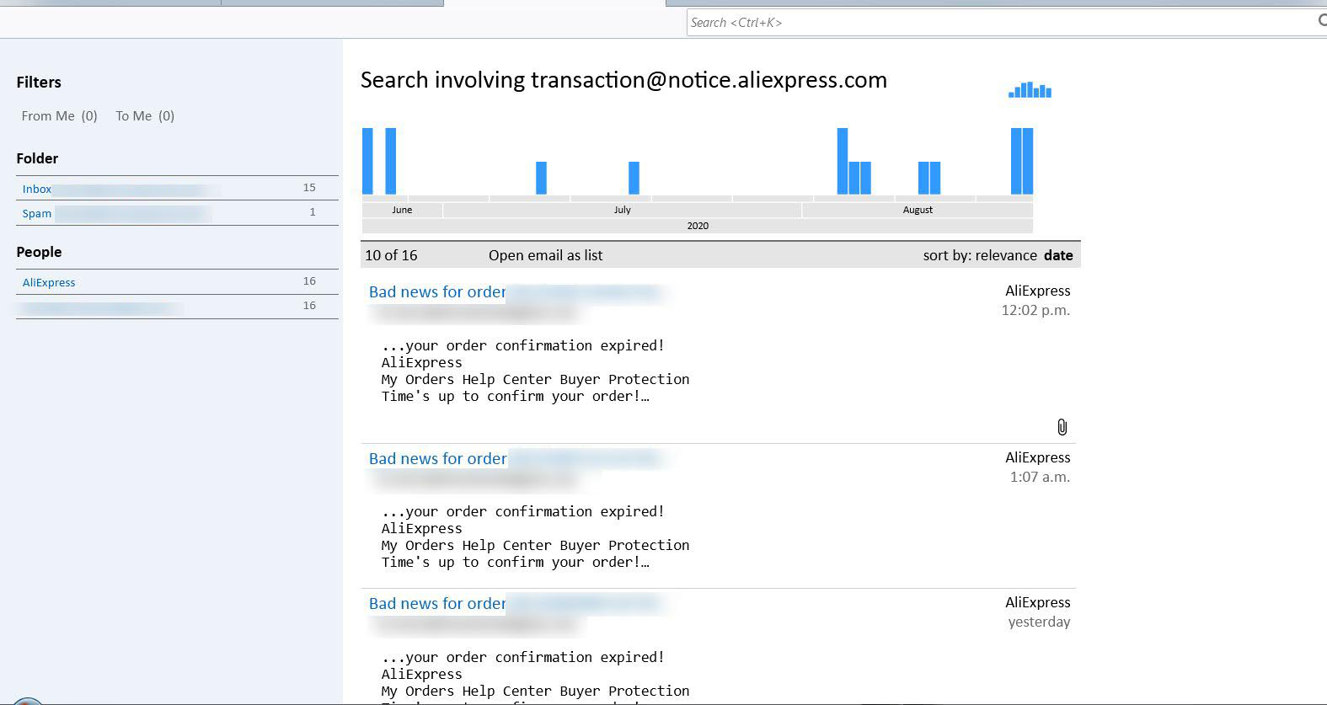Image resolution: width=1327 pixels, height=705 pixels.
Task: Click the People heading
Action: click(39, 252)
